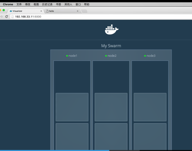Viewport: 192px width, 151px height.
Task: Click the My Swarm heading
Action: (111, 46)
